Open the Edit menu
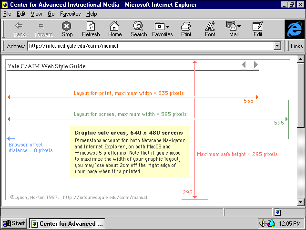The image size is (306, 230). pos(21,14)
